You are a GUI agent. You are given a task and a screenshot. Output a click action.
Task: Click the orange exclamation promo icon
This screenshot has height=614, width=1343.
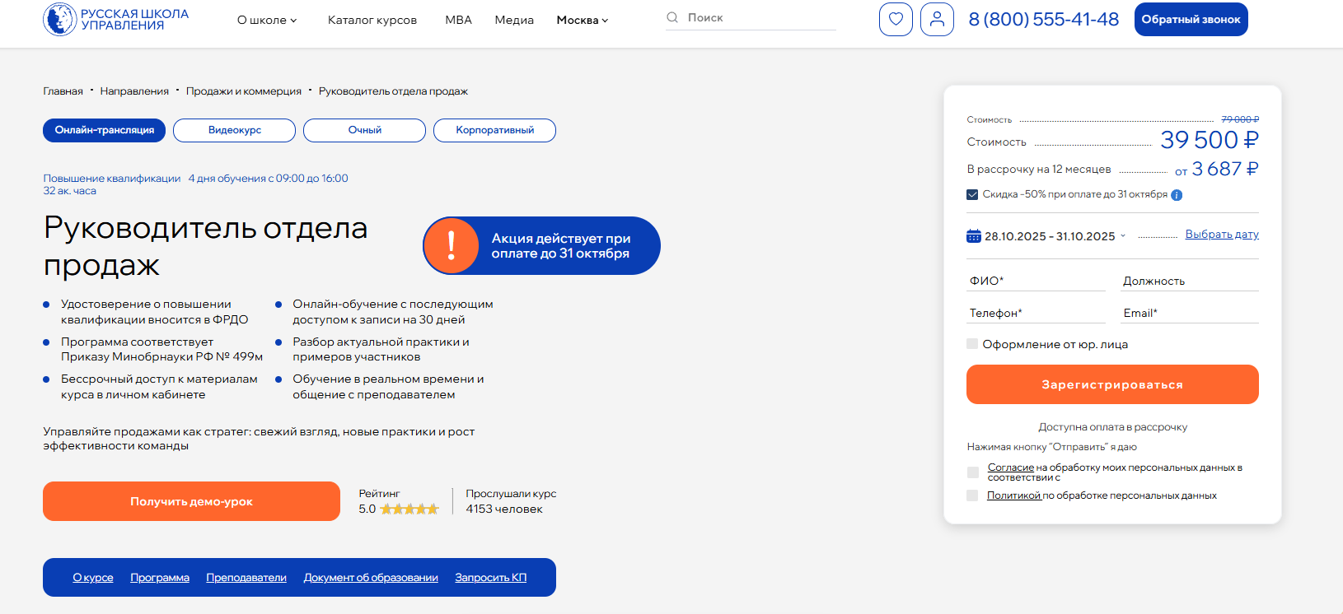(452, 245)
